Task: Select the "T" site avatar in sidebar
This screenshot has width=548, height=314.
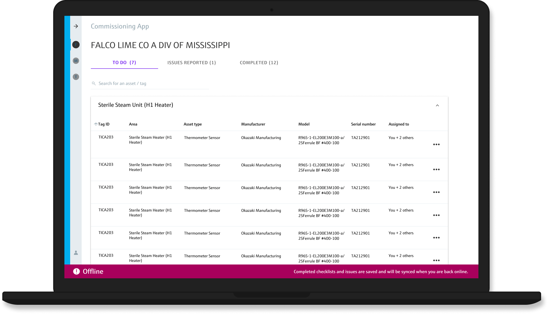Action: 76,77
